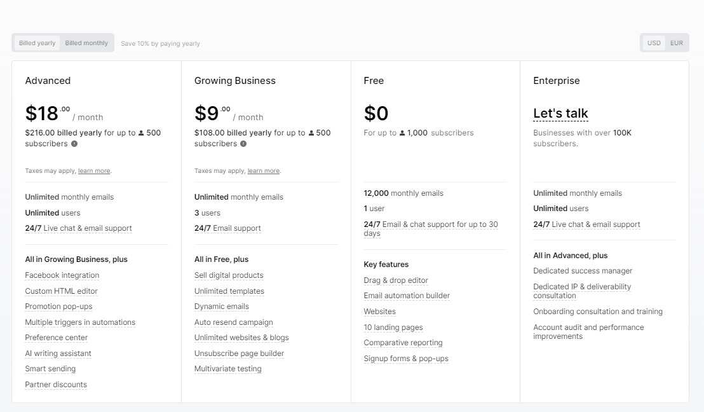Screen dimensions: 704x412
Task: Click 24/7 Live chat & email support in Advanced
Action: 79,228
